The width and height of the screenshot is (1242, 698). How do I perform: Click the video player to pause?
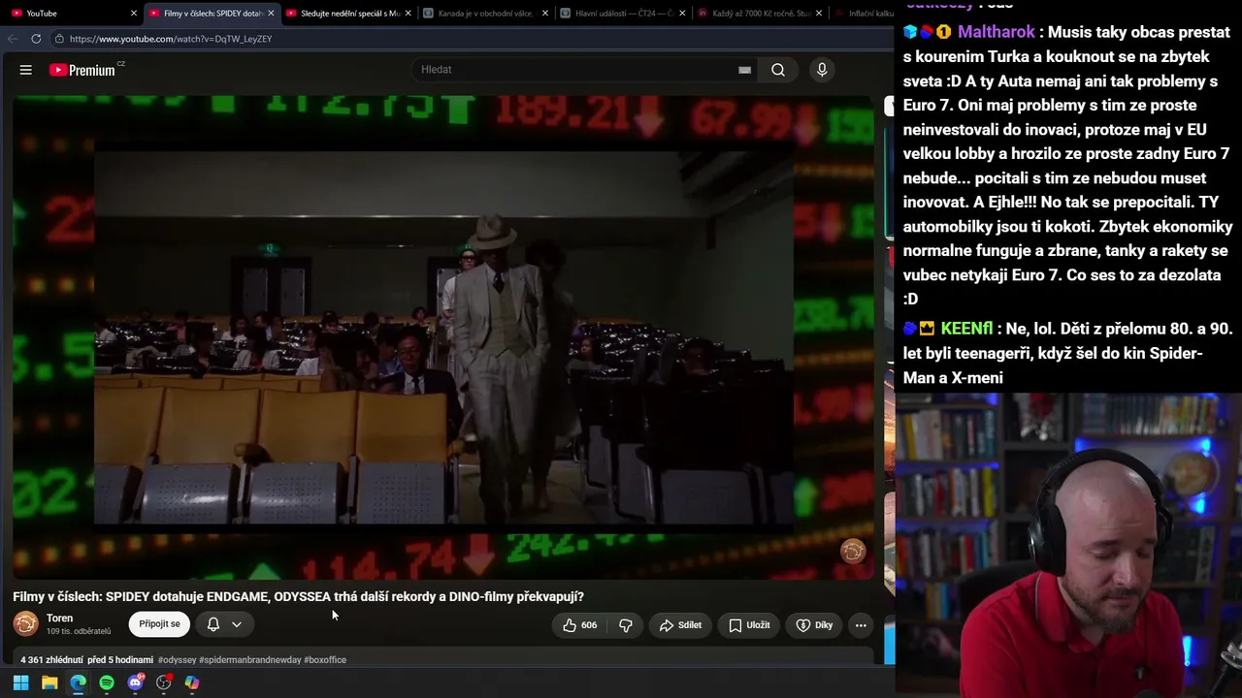(x=443, y=336)
